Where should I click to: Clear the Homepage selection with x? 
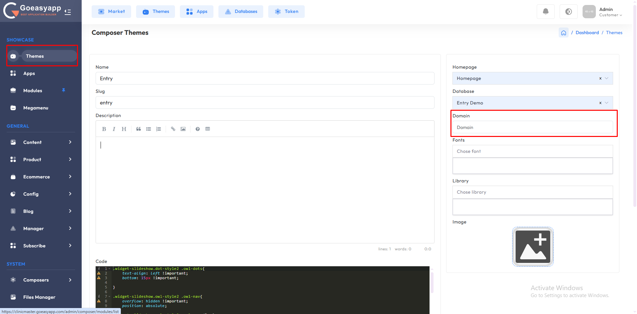pyautogui.click(x=600, y=79)
